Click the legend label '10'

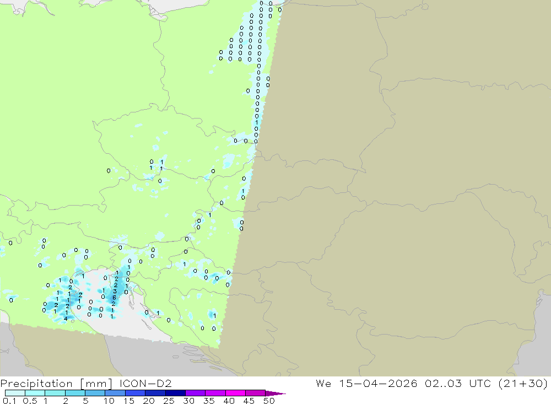point(109,401)
